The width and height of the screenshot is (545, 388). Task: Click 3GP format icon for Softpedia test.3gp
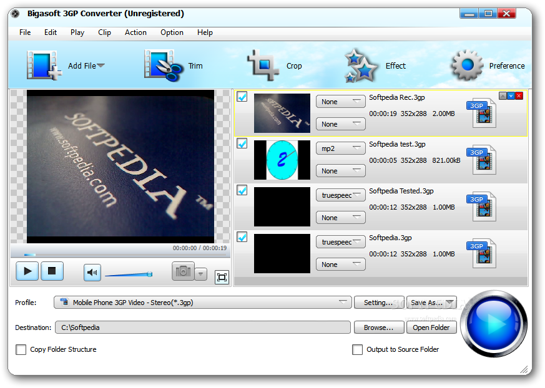click(481, 160)
